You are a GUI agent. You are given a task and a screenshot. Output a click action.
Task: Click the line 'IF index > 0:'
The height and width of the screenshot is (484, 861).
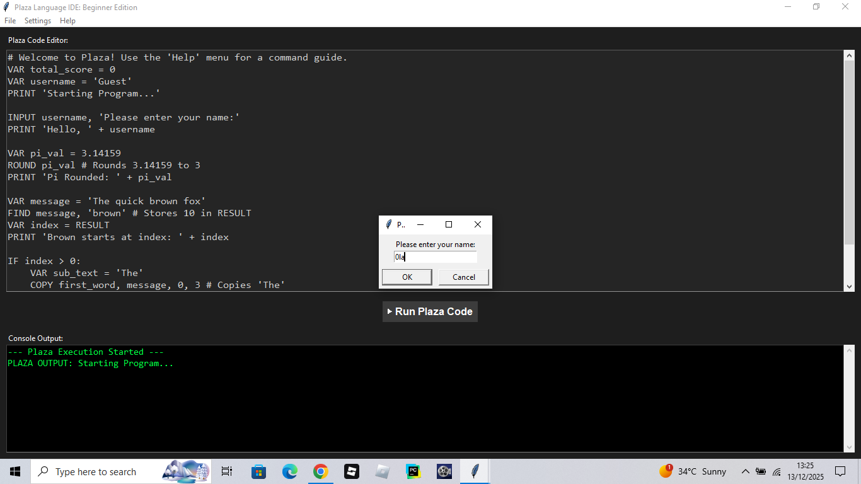tap(44, 261)
